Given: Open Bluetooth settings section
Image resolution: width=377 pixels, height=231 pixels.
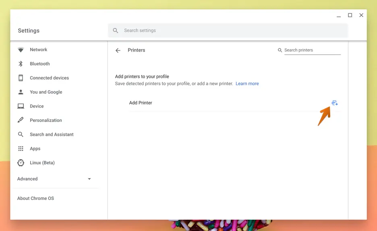Looking at the screenshot, I should click(39, 64).
